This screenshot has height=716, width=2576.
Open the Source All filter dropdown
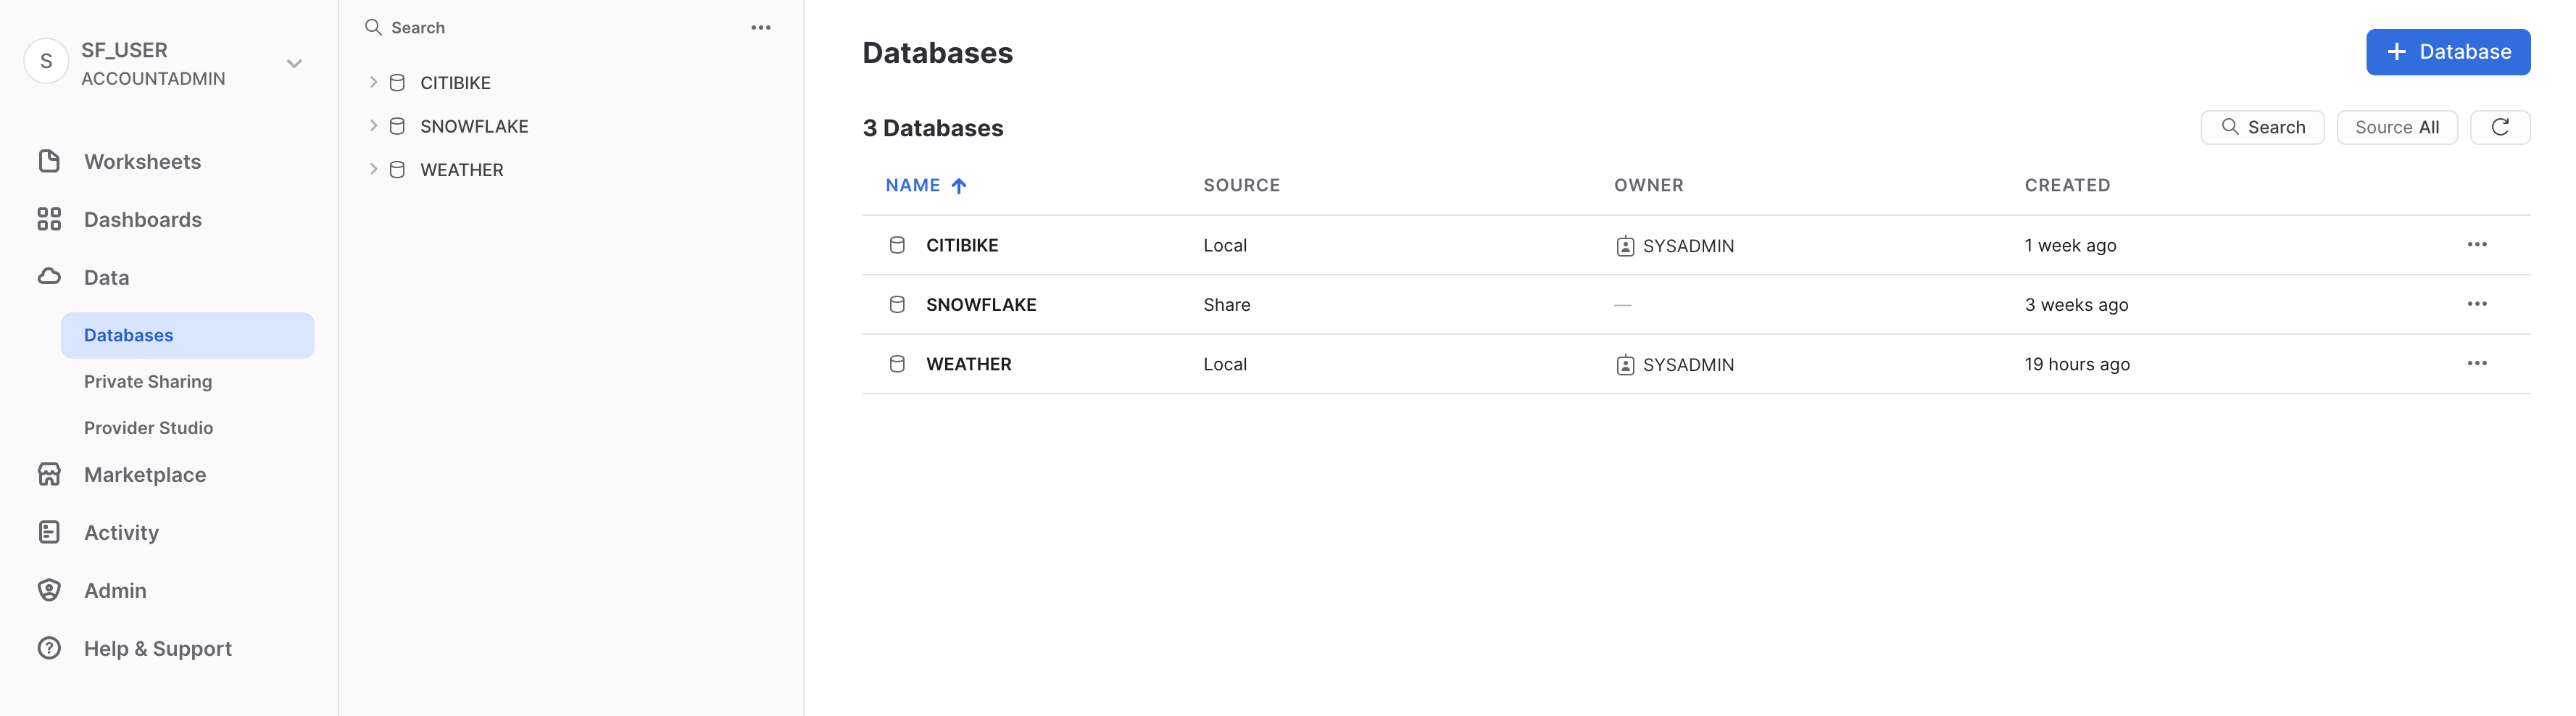pos(2396,127)
